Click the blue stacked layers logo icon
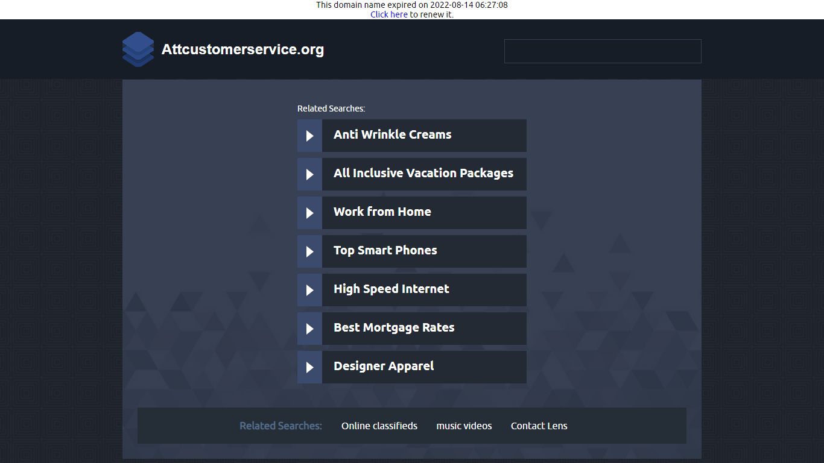The height and width of the screenshot is (463, 824). 138,49
